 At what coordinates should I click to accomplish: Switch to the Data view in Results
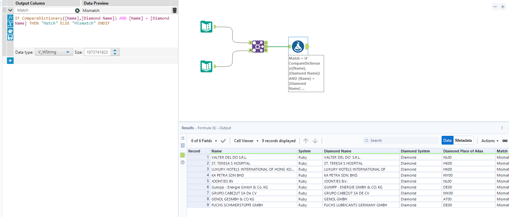[447, 140]
